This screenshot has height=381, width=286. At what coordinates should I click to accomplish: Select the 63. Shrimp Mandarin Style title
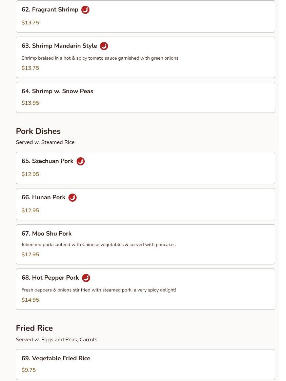click(59, 46)
